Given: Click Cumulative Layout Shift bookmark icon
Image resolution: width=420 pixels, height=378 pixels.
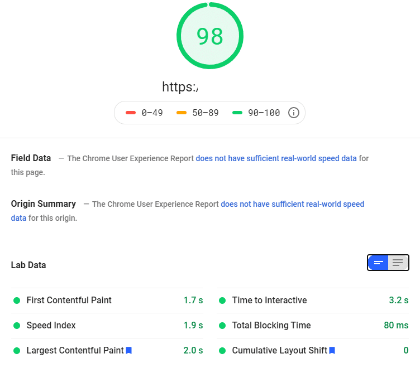Looking at the screenshot, I should [332, 351].
